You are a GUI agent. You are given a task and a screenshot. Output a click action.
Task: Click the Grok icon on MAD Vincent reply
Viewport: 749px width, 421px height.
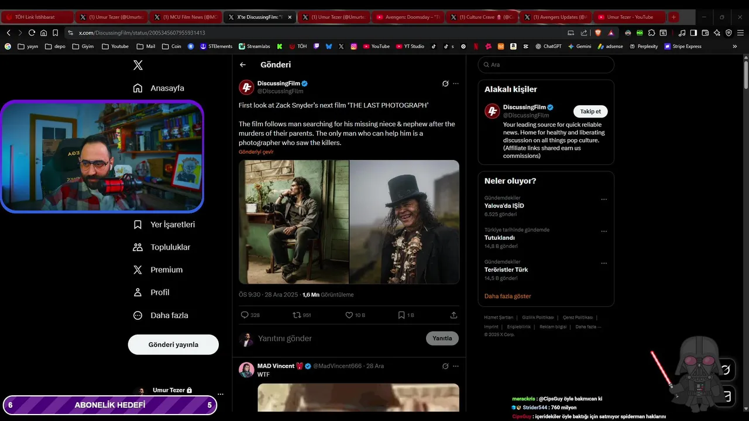[445, 366]
